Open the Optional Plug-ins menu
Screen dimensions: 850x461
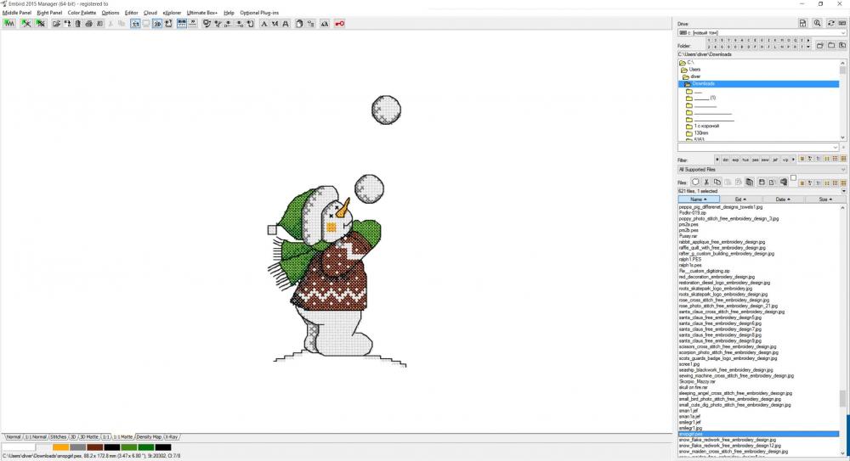pos(259,13)
